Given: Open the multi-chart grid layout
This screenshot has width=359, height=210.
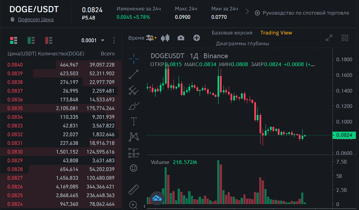Looking at the screenshot, I should point(345,38).
